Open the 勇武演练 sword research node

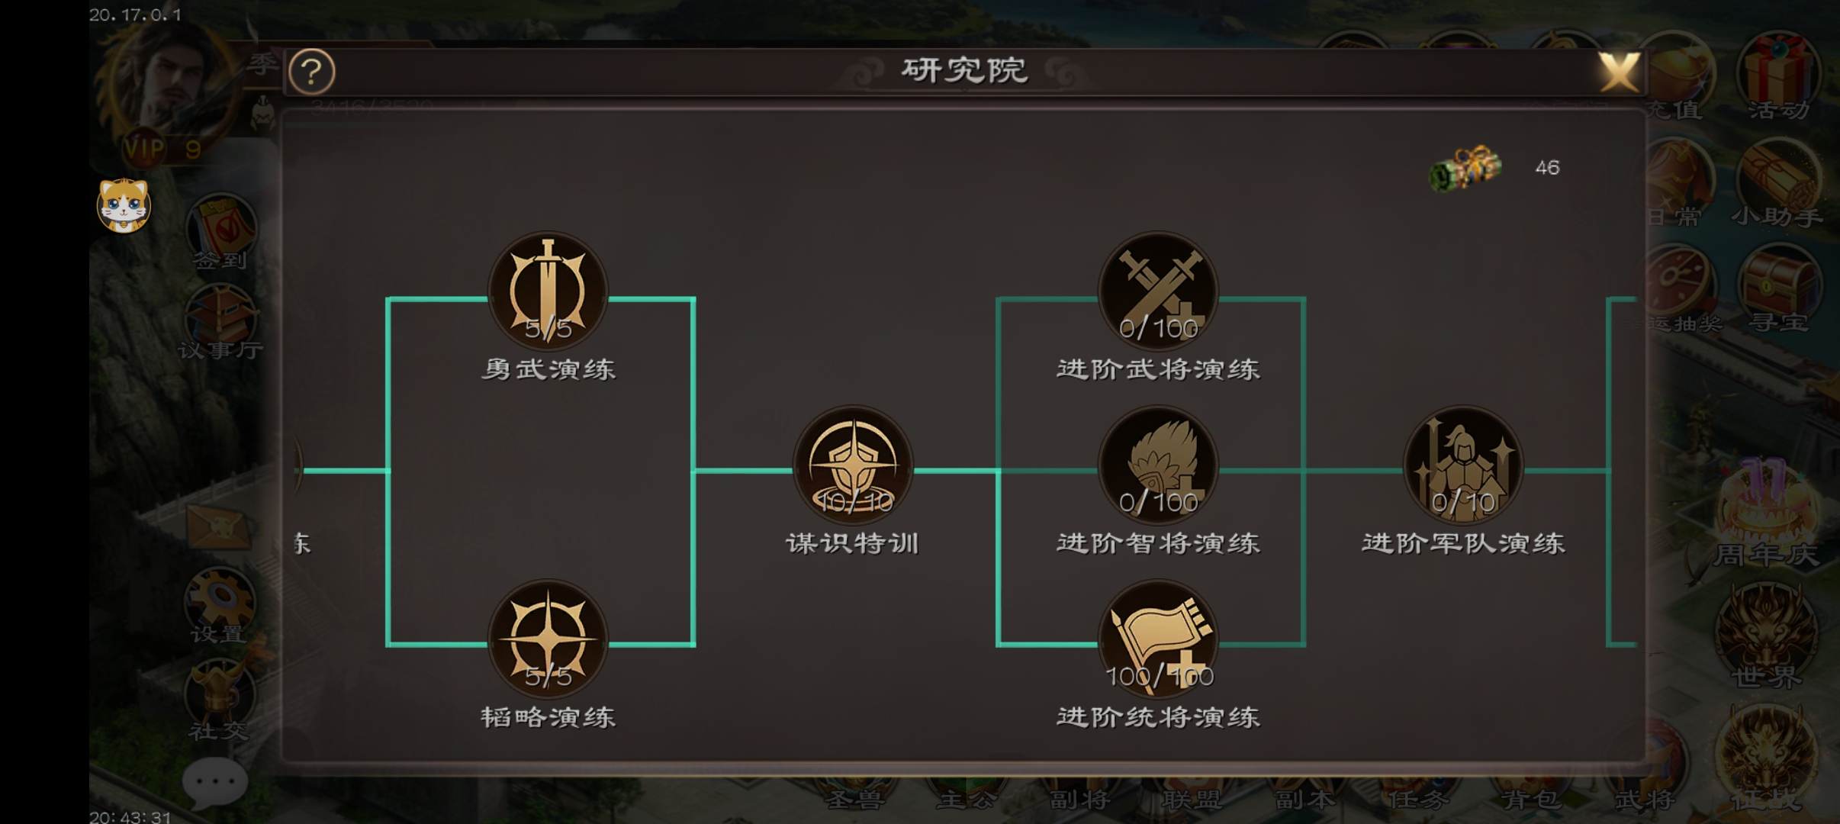point(548,291)
